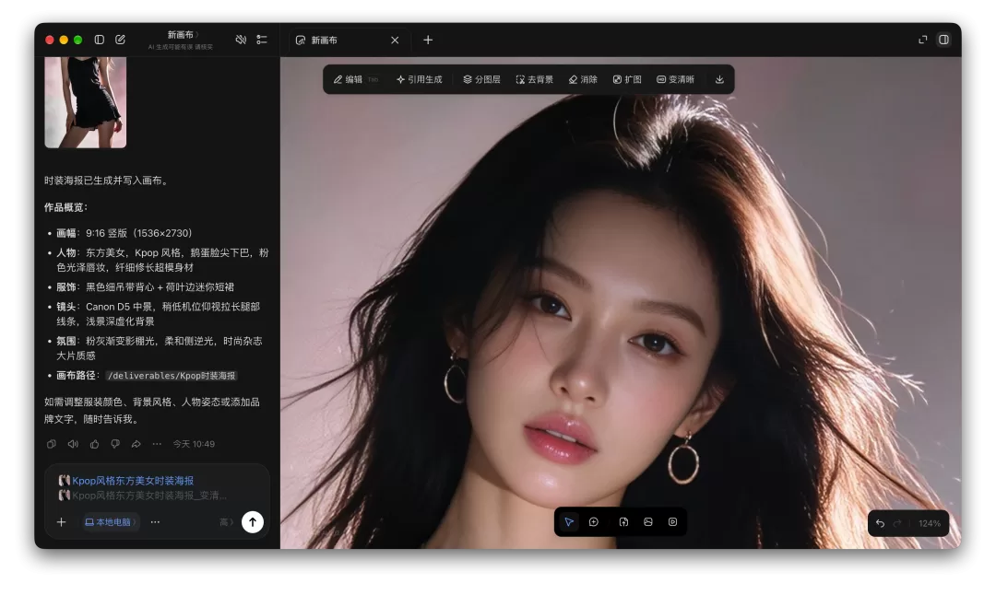Download the image via download icon
The image size is (996, 595).
coord(719,79)
